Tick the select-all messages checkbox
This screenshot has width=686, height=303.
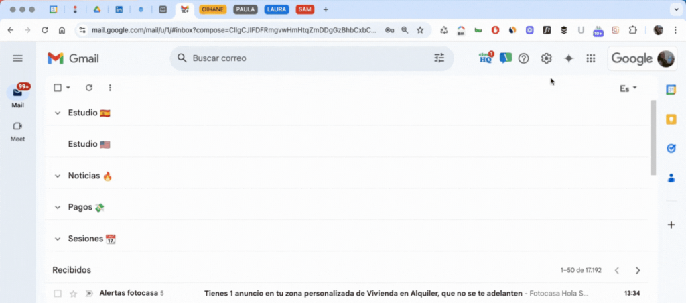click(x=58, y=88)
